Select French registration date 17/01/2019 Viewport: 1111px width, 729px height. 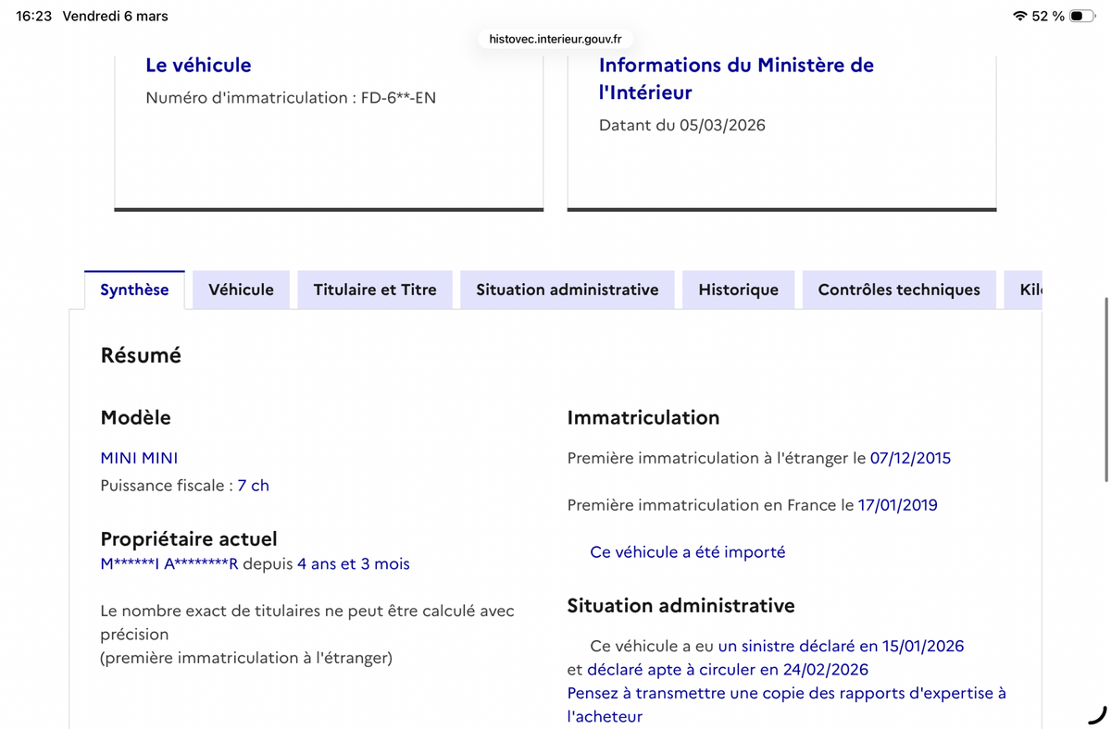pos(897,505)
